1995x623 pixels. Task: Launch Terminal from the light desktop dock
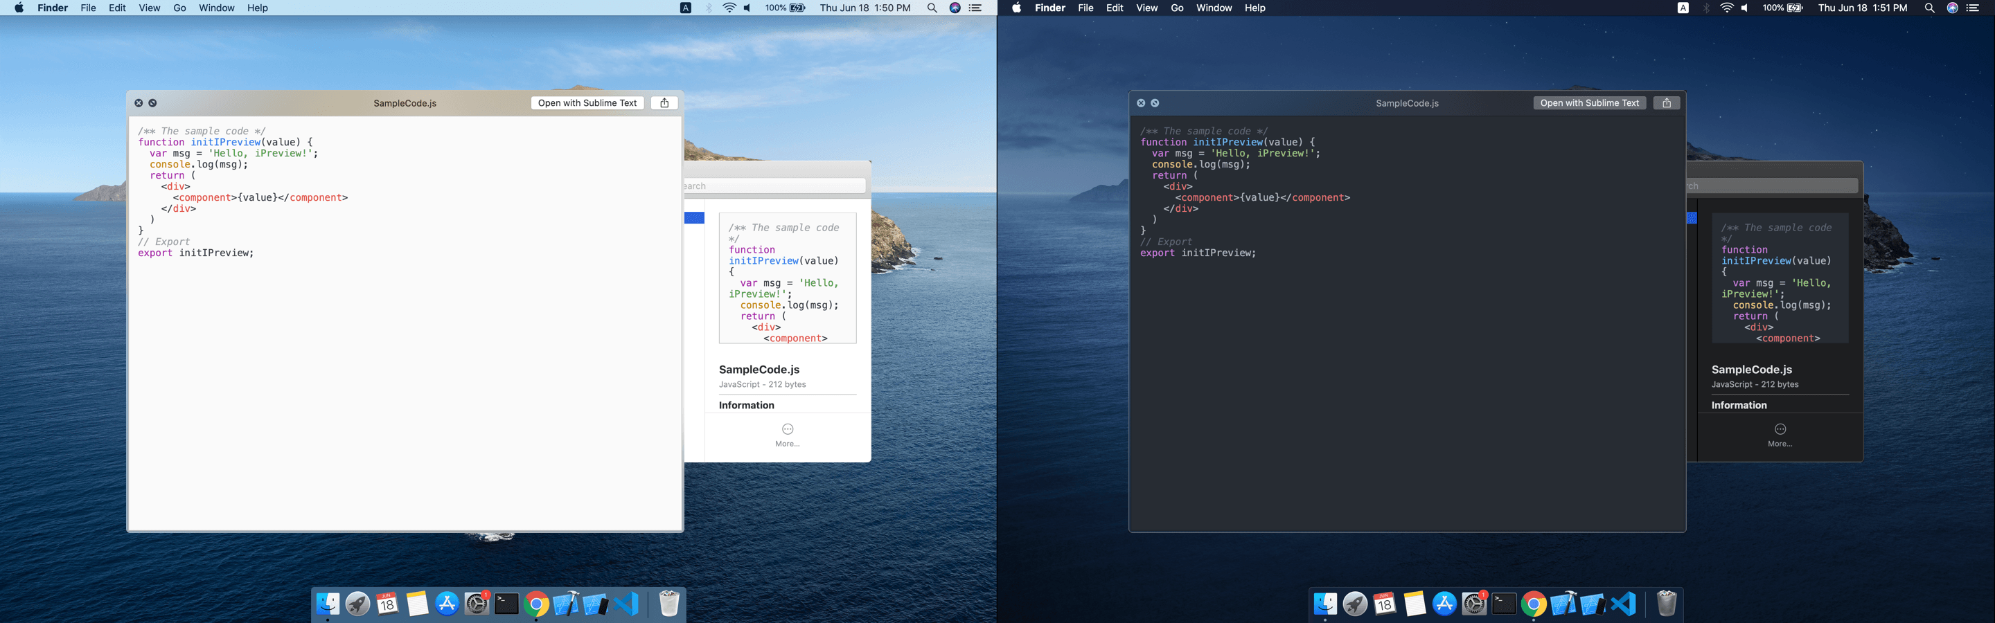[x=506, y=604]
